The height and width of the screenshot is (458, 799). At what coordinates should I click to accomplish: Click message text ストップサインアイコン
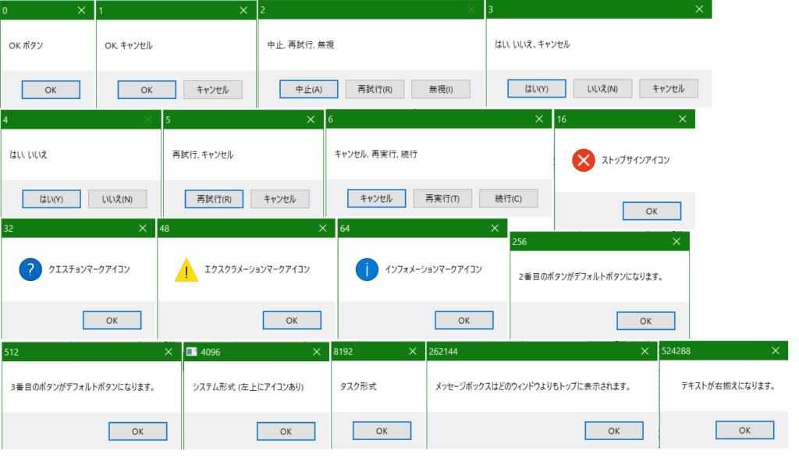(635, 160)
